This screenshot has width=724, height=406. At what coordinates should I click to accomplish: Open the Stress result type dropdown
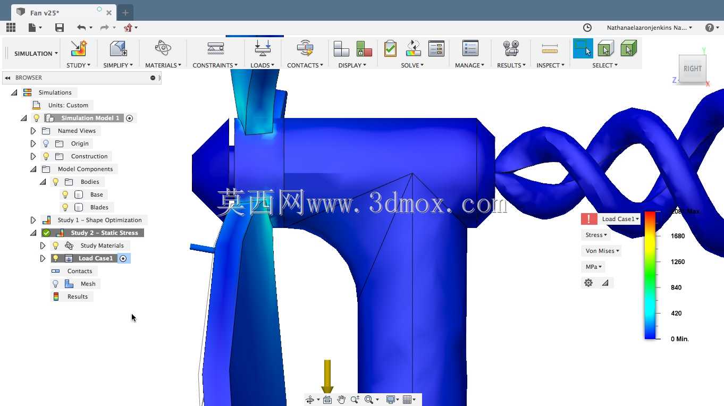pos(596,235)
